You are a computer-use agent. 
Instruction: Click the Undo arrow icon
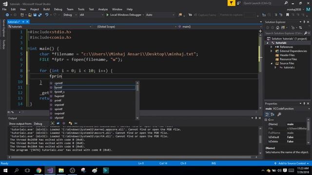click(47, 15)
